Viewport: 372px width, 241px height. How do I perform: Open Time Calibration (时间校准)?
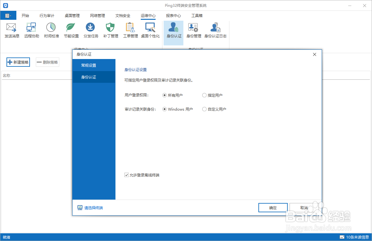(x=52, y=31)
